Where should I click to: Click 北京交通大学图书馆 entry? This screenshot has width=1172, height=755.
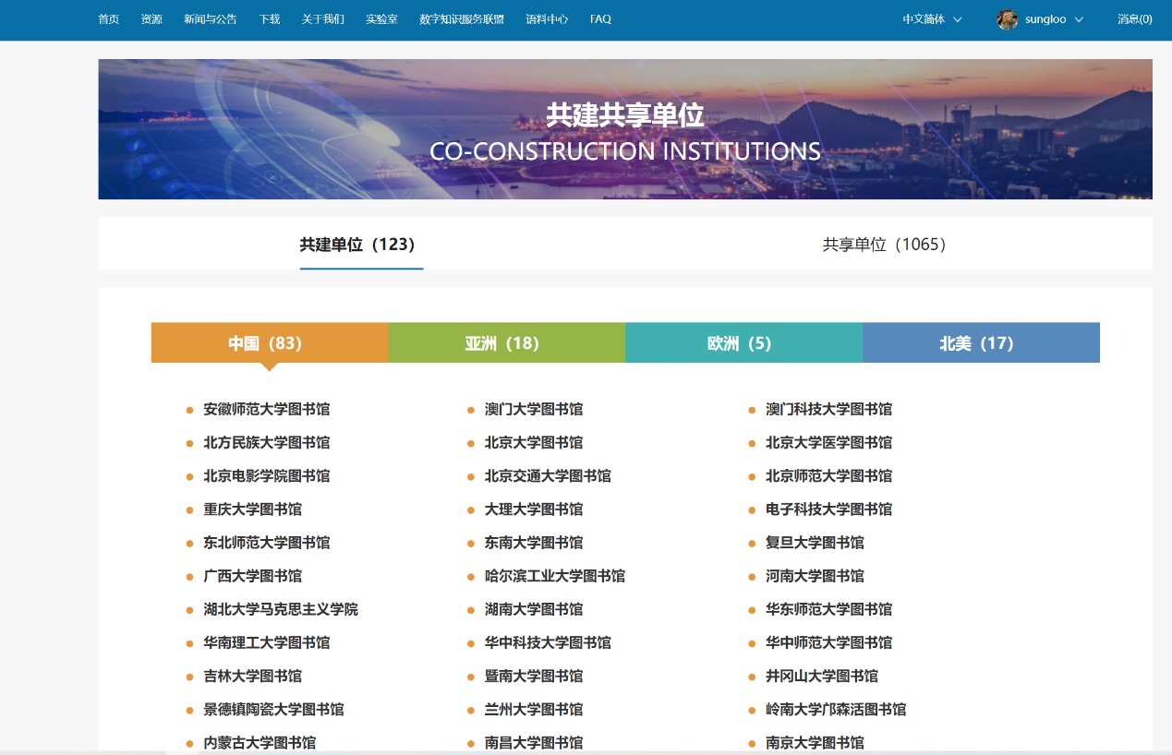click(548, 475)
